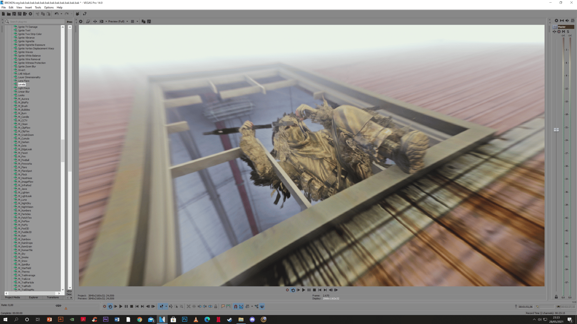Mute the Master bus
Viewport: 577px width, 324px height.
(x=564, y=32)
